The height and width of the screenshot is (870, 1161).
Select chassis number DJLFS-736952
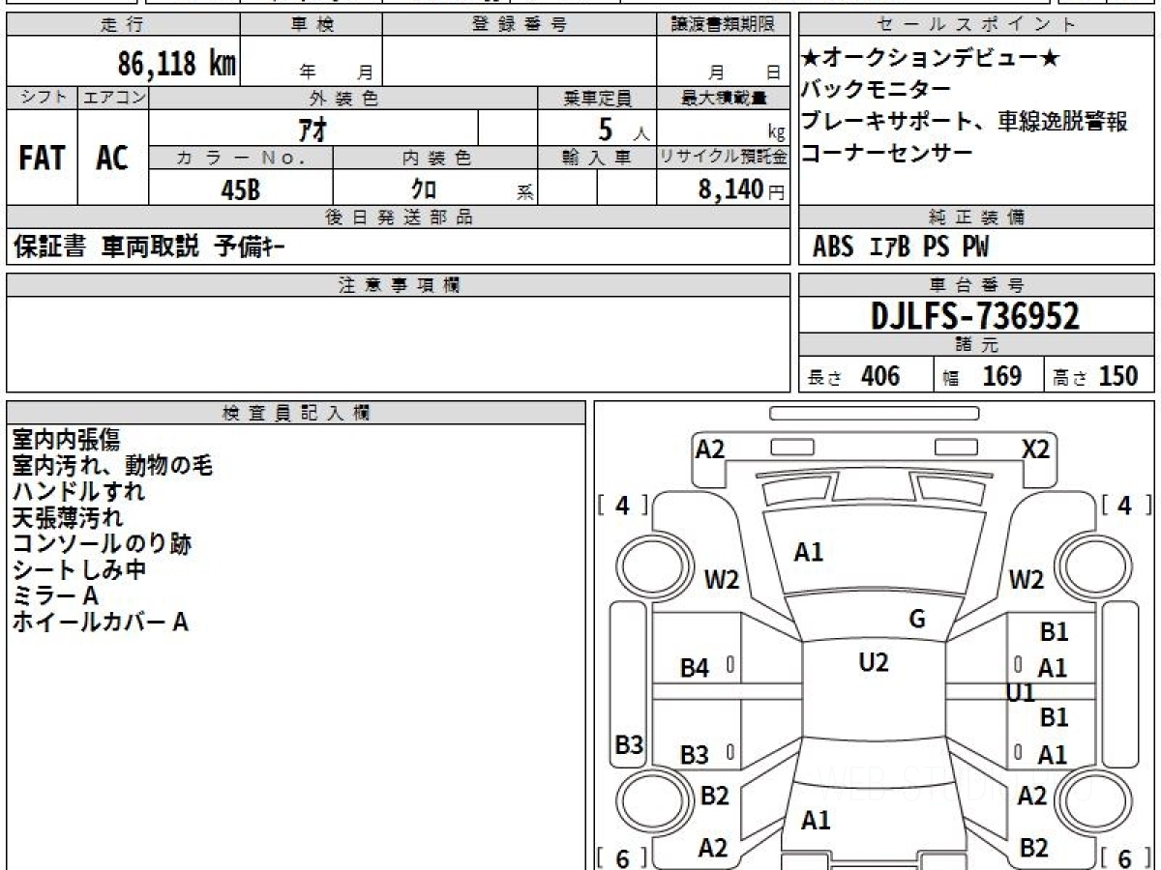[975, 315]
